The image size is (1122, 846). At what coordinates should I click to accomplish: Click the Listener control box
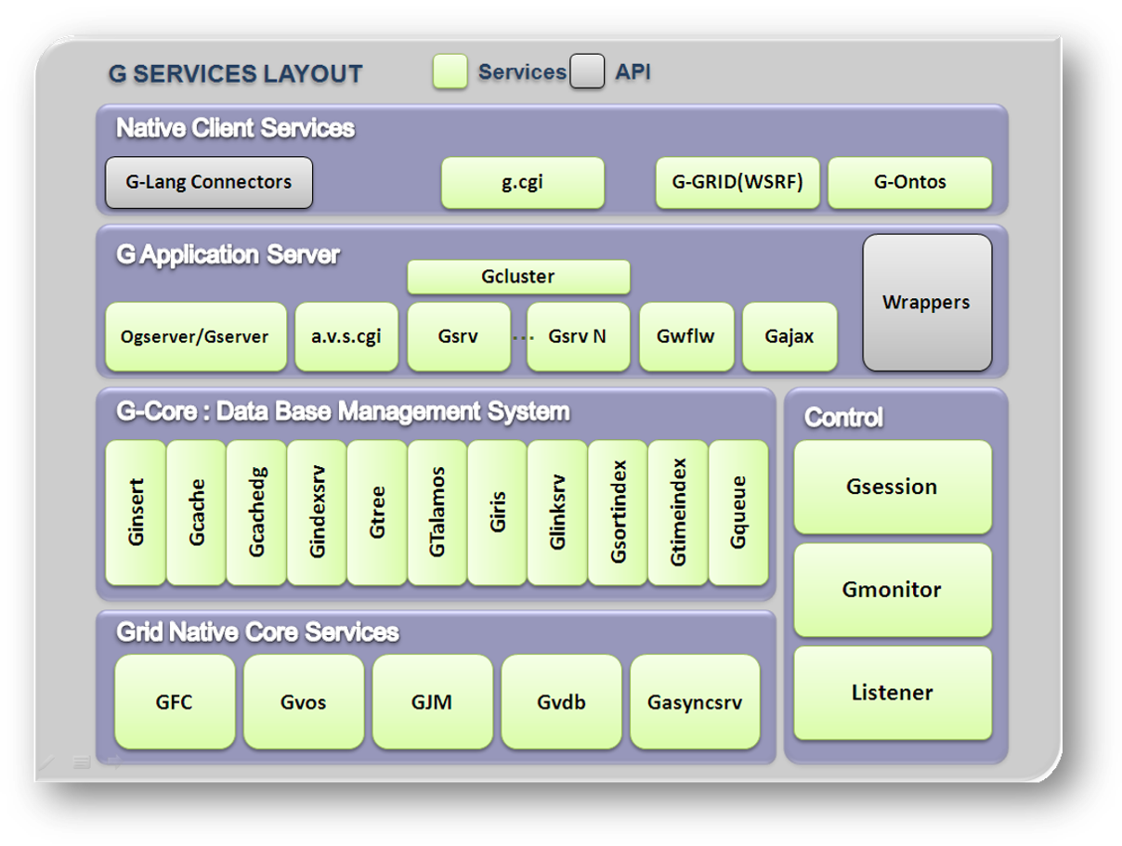coord(892,693)
